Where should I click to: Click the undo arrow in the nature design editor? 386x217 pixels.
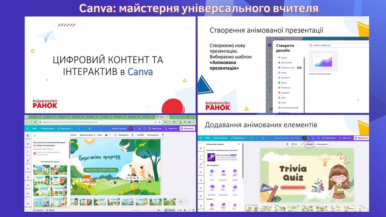tap(78, 128)
